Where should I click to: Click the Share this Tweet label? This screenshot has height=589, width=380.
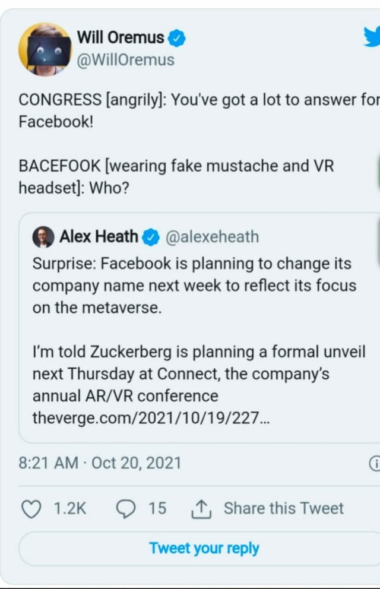coord(283,508)
